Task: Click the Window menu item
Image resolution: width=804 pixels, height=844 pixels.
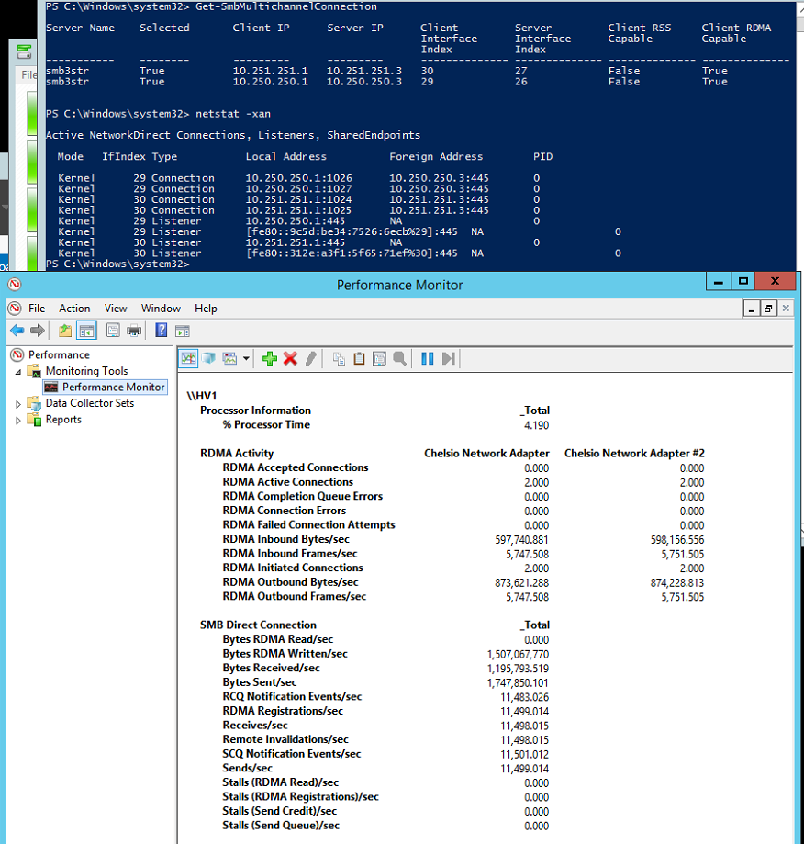Action: (x=161, y=309)
